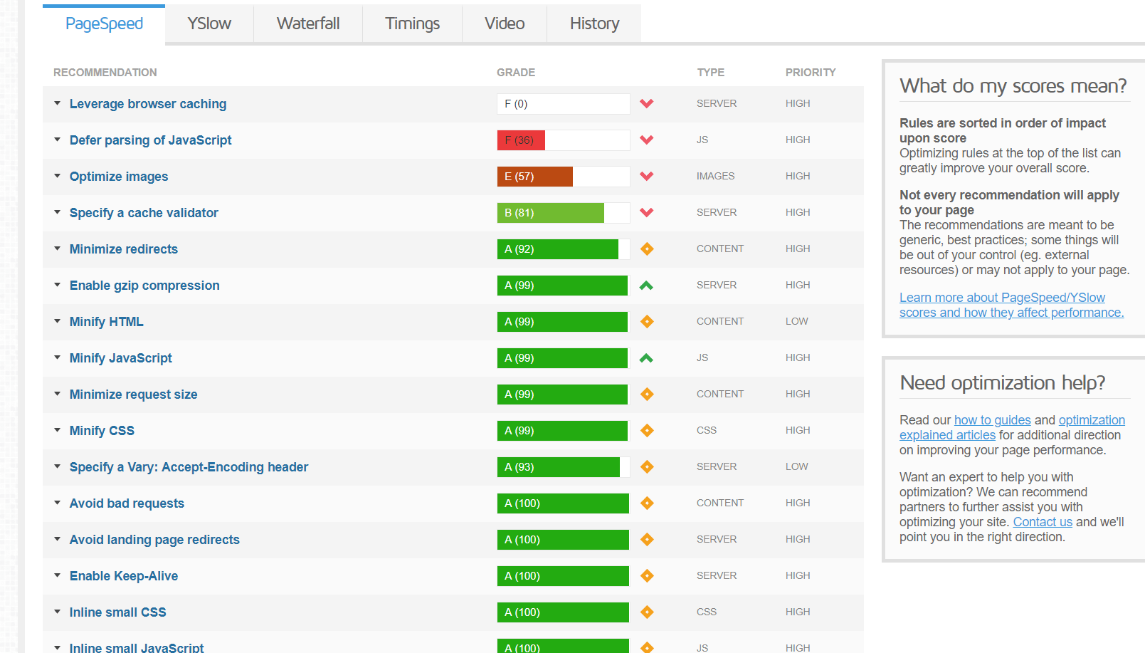The image size is (1145, 653).
Task: Click the GRADE column header
Action: click(x=516, y=73)
